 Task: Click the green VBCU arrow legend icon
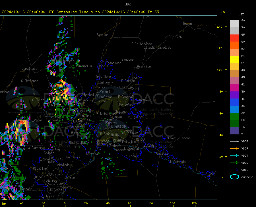[234, 163]
